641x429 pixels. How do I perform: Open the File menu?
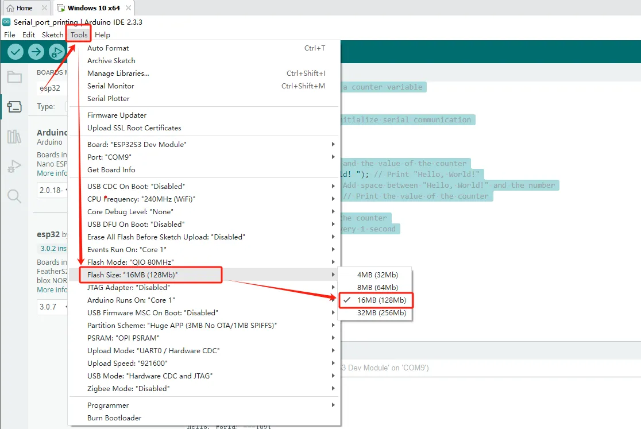[x=9, y=34]
